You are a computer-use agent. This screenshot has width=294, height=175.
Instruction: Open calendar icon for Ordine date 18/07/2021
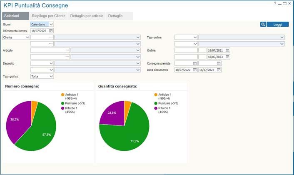click(227, 50)
